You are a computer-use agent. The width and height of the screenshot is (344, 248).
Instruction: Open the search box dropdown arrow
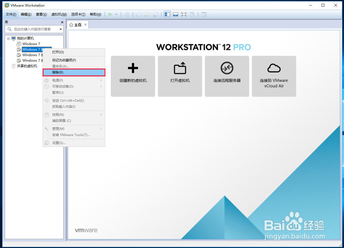[61, 29]
